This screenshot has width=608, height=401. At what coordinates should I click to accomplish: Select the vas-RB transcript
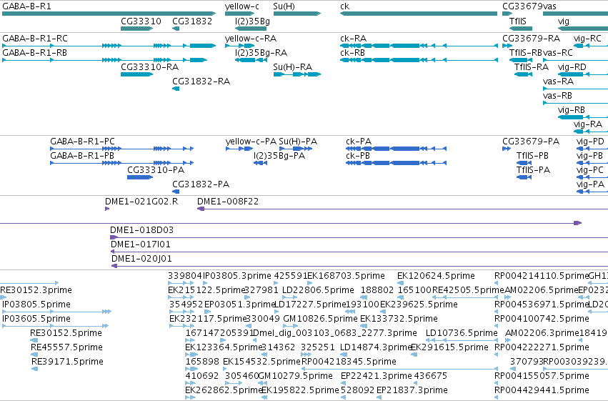pos(557,95)
